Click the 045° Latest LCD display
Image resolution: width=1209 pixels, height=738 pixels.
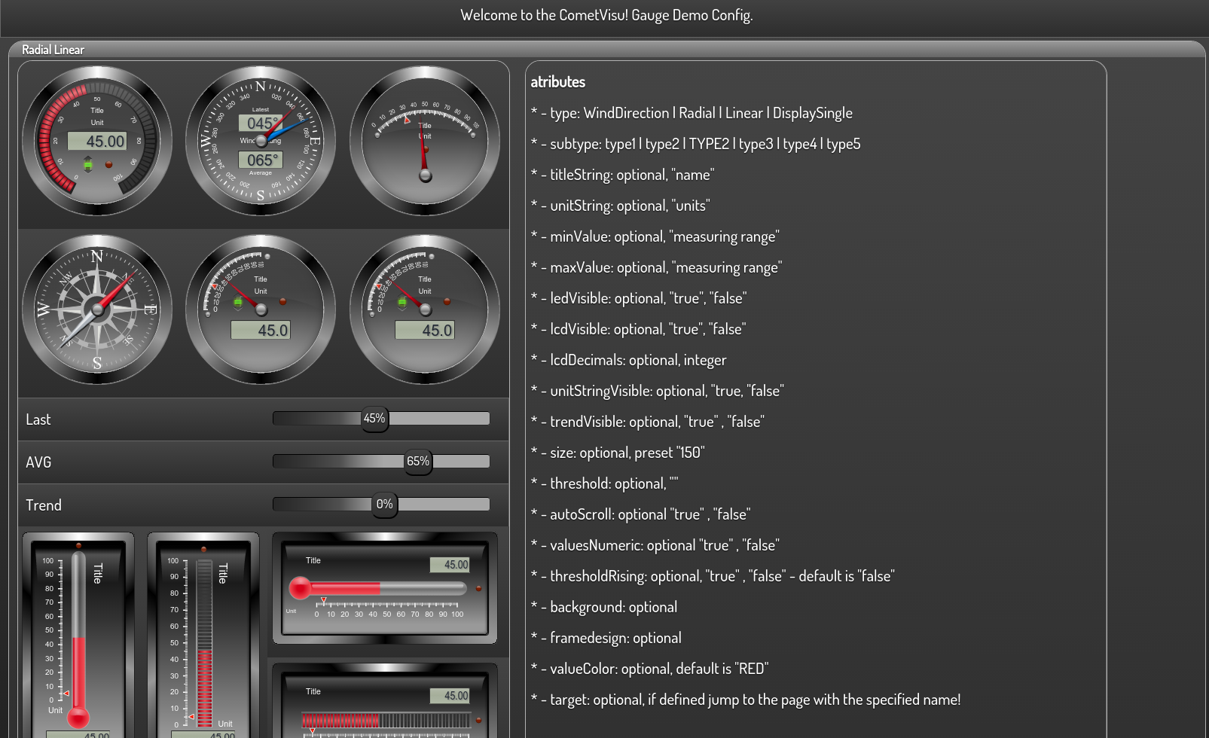(261, 123)
